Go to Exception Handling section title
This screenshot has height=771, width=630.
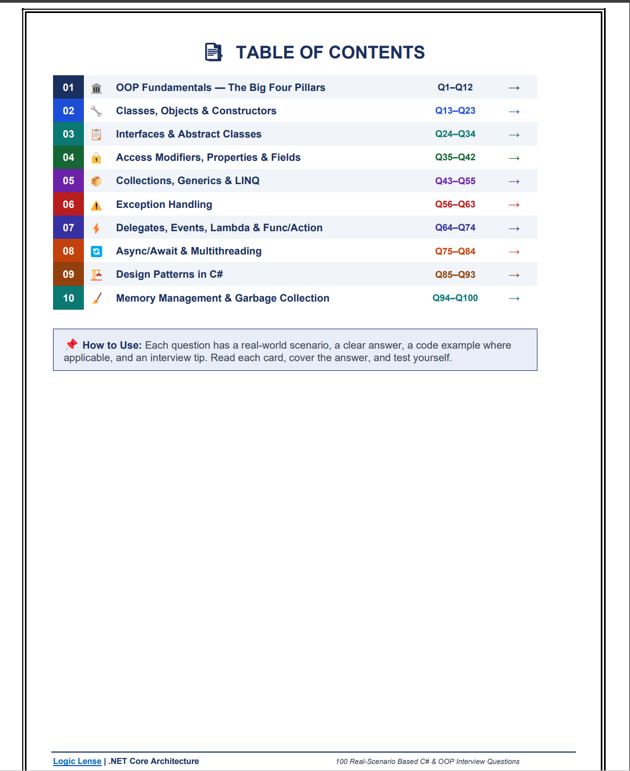(x=164, y=205)
